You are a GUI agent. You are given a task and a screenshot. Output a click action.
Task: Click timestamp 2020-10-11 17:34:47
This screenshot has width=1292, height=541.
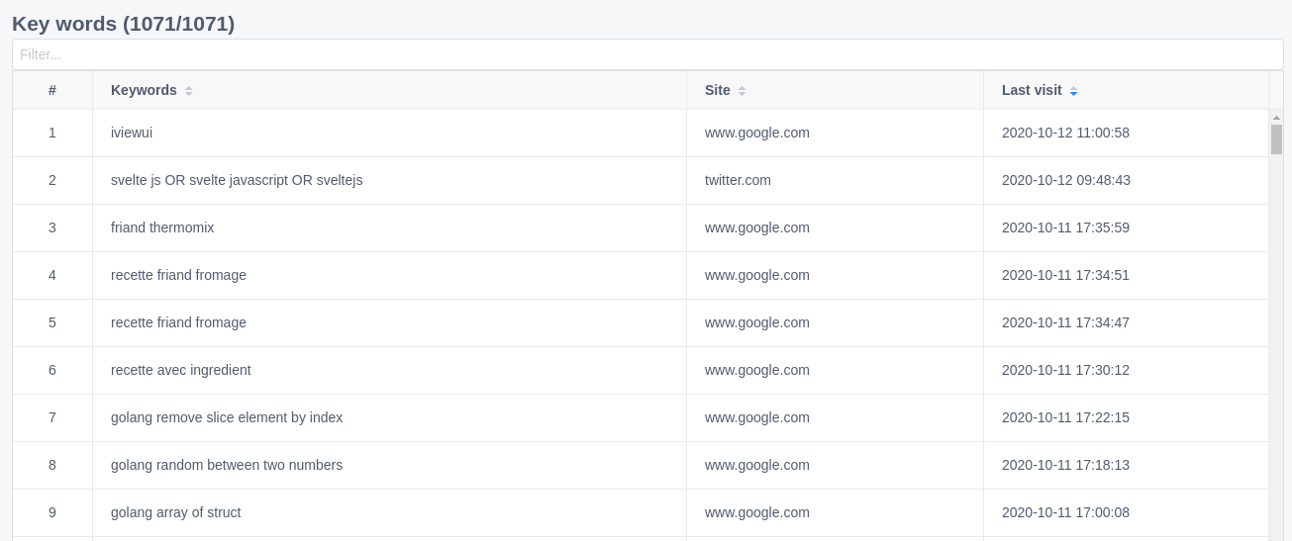1065,322
